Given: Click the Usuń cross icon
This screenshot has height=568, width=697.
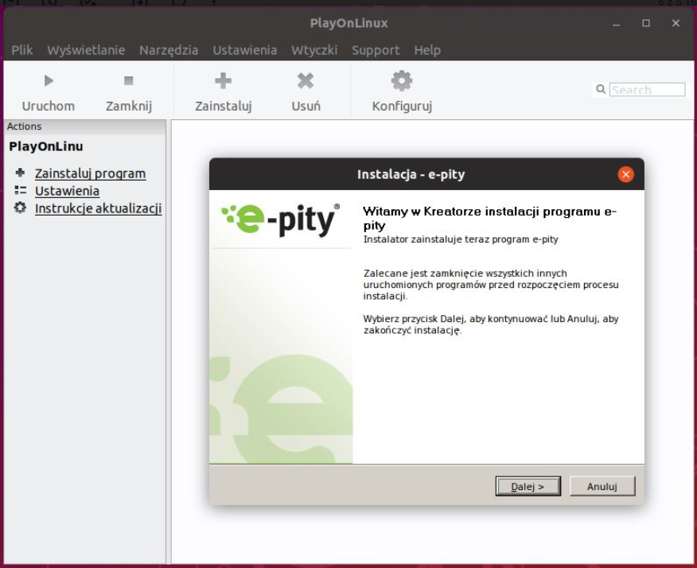Looking at the screenshot, I should coord(306,80).
